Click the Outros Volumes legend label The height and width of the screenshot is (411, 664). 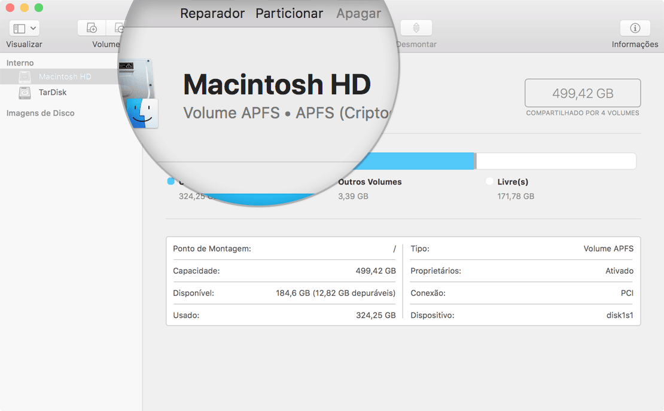point(370,182)
